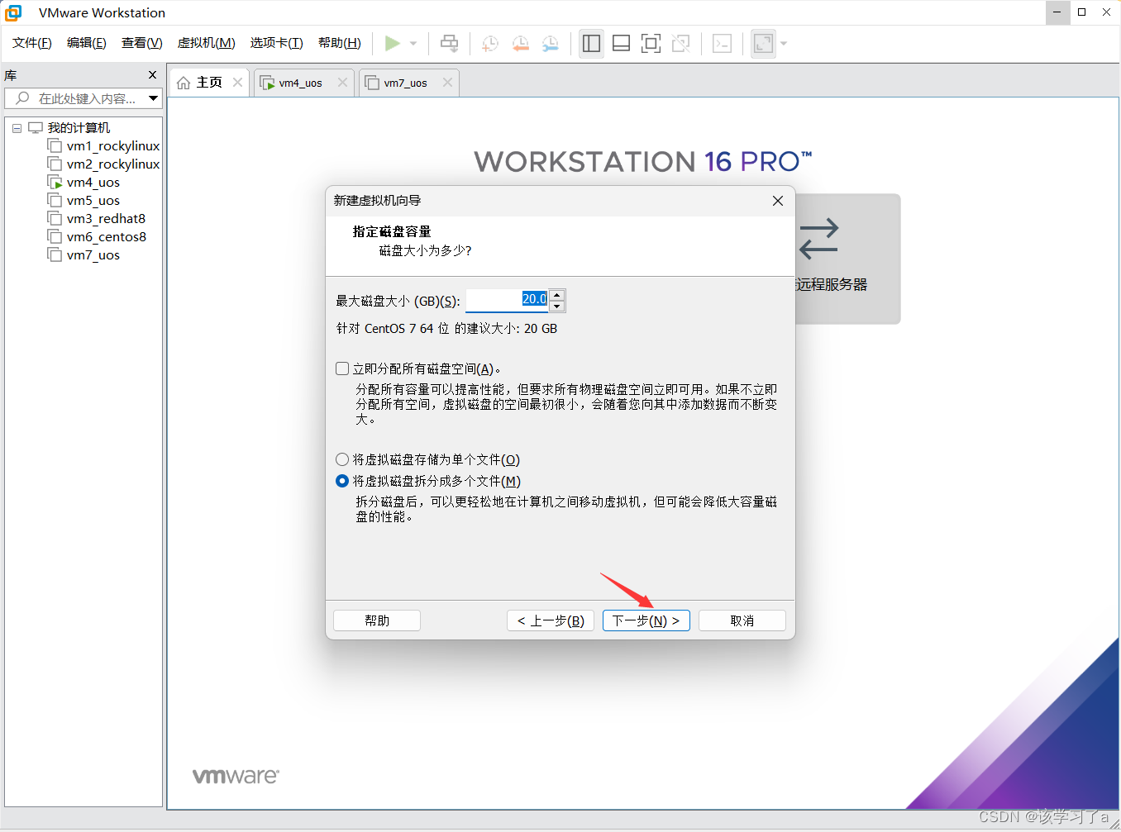Image resolution: width=1121 pixels, height=832 pixels.
Task: Close the 库 library panel
Action: tap(152, 74)
